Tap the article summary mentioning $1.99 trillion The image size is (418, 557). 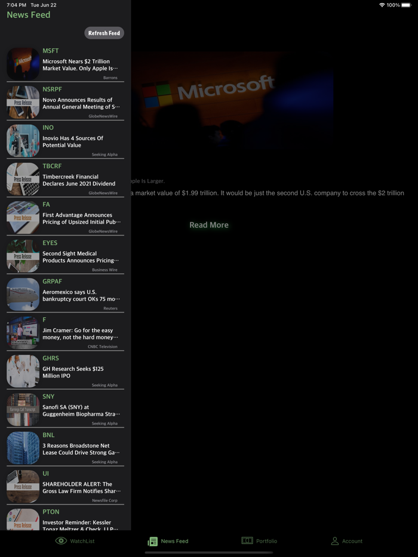[268, 193]
